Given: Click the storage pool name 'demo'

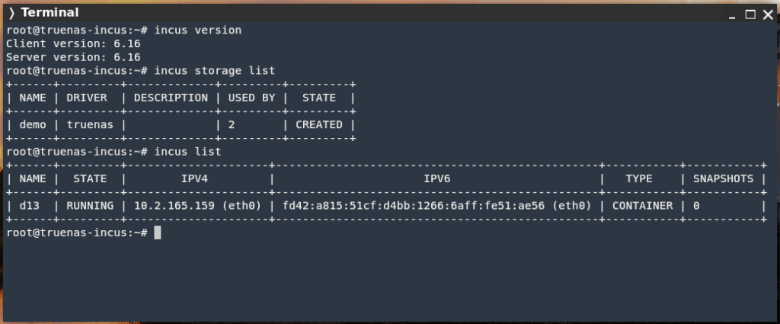Looking at the screenshot, I should pos(32,125).
